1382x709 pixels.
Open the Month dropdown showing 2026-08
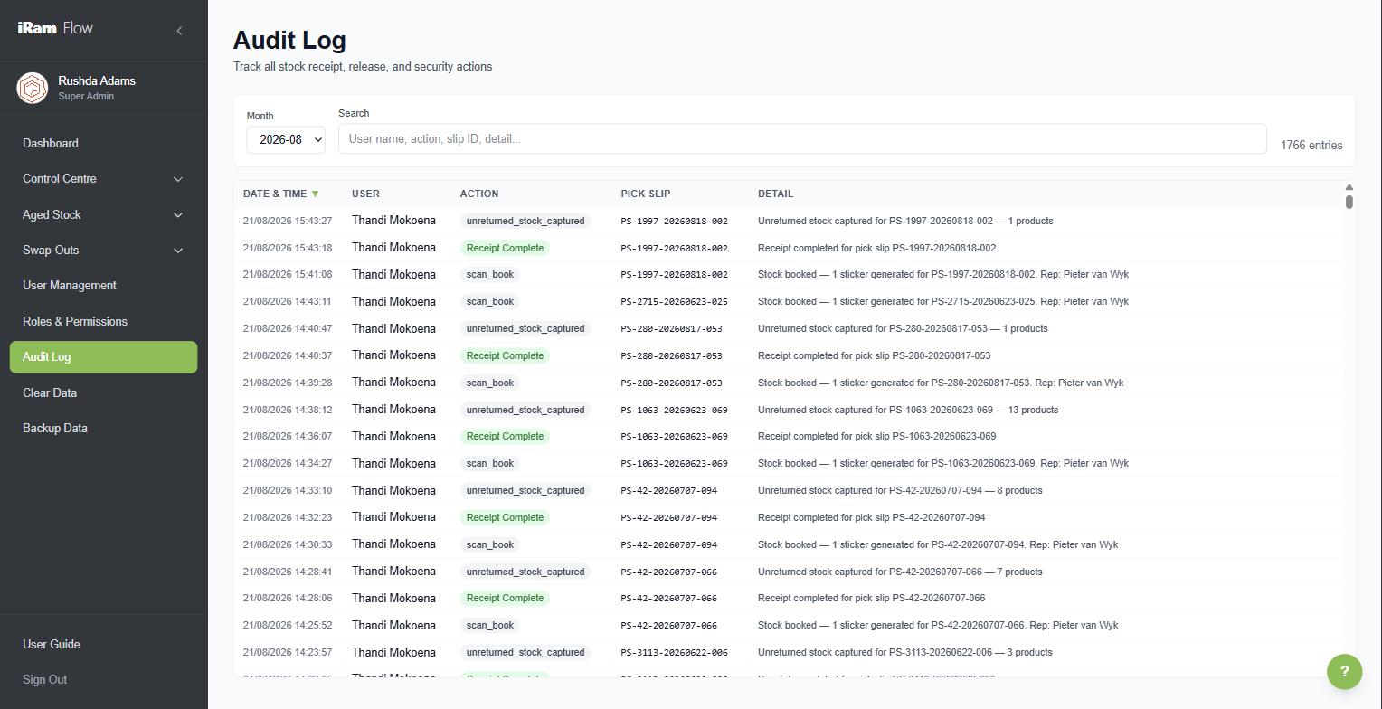pos(286,139)
